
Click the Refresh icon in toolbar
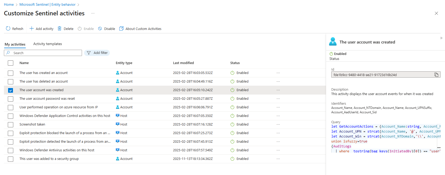click(x=8, y=29)
